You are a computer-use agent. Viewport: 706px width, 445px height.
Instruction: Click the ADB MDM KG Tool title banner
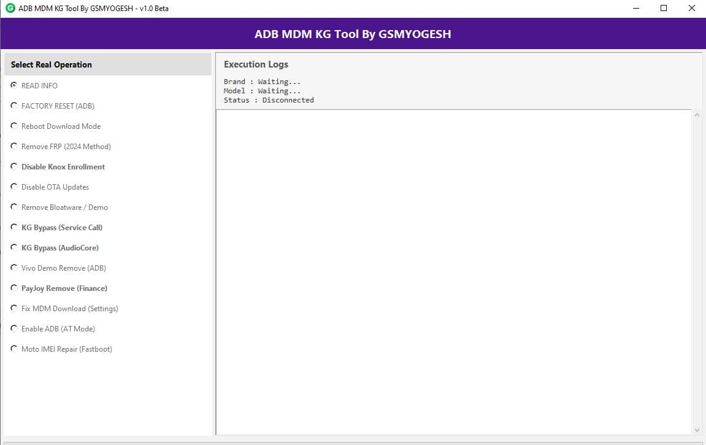tap(353, 34)
